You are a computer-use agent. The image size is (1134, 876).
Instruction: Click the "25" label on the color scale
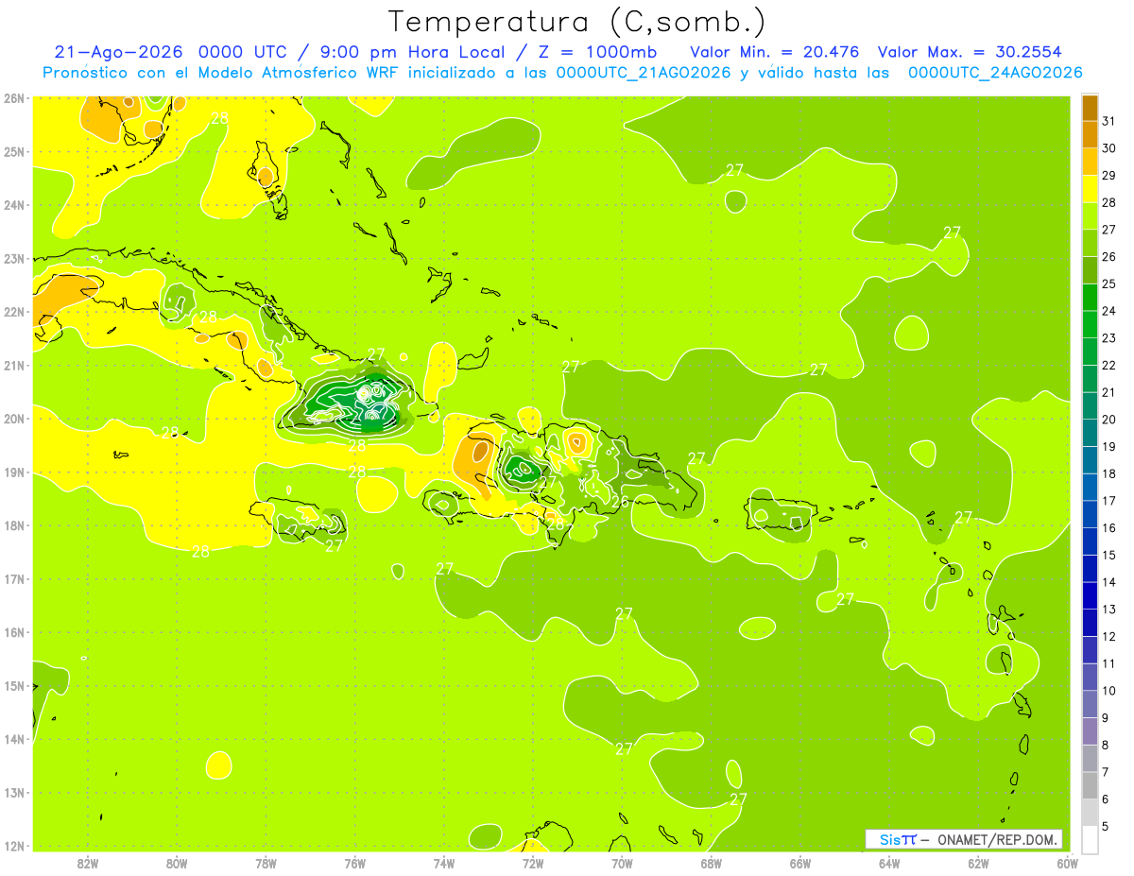1110,283
